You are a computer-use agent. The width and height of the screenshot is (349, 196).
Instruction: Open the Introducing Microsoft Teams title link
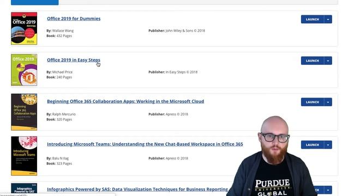click(145, 144)
